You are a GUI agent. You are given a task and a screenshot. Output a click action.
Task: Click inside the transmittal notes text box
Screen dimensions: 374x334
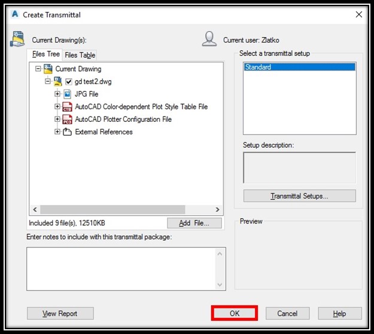(121, 269)
